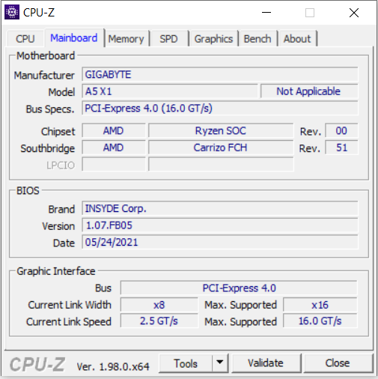Close the window using title bar X
This screenshot has width=378, height=379.
[x=354, y=13]
